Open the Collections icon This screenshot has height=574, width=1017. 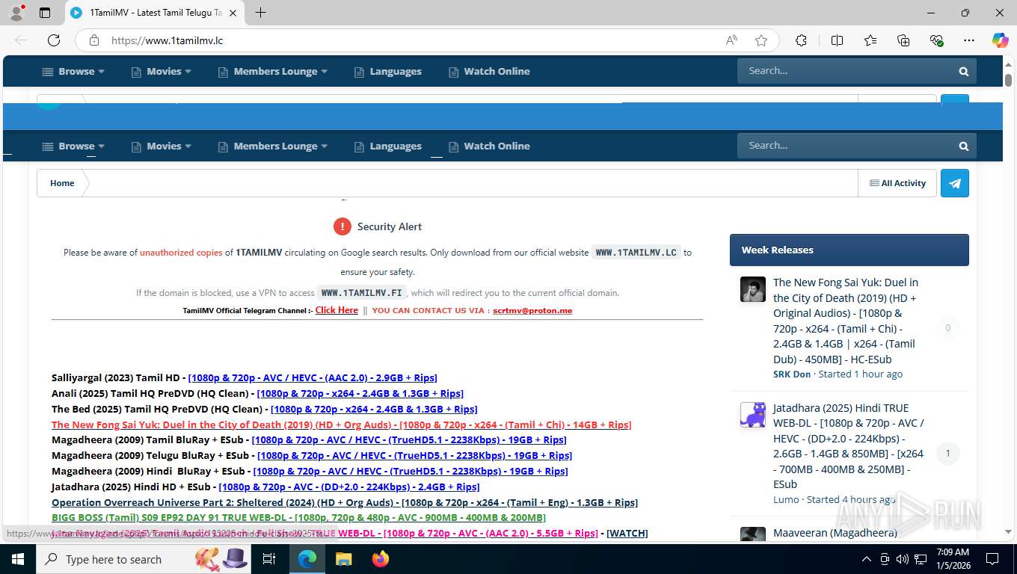coord(903,40)
